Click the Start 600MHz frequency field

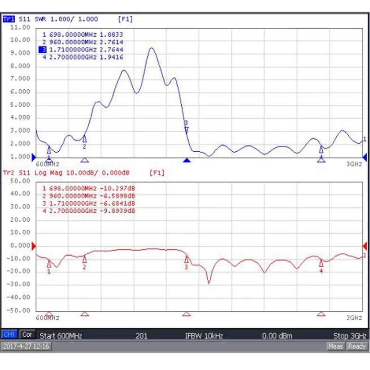click(x=61, y=336)
